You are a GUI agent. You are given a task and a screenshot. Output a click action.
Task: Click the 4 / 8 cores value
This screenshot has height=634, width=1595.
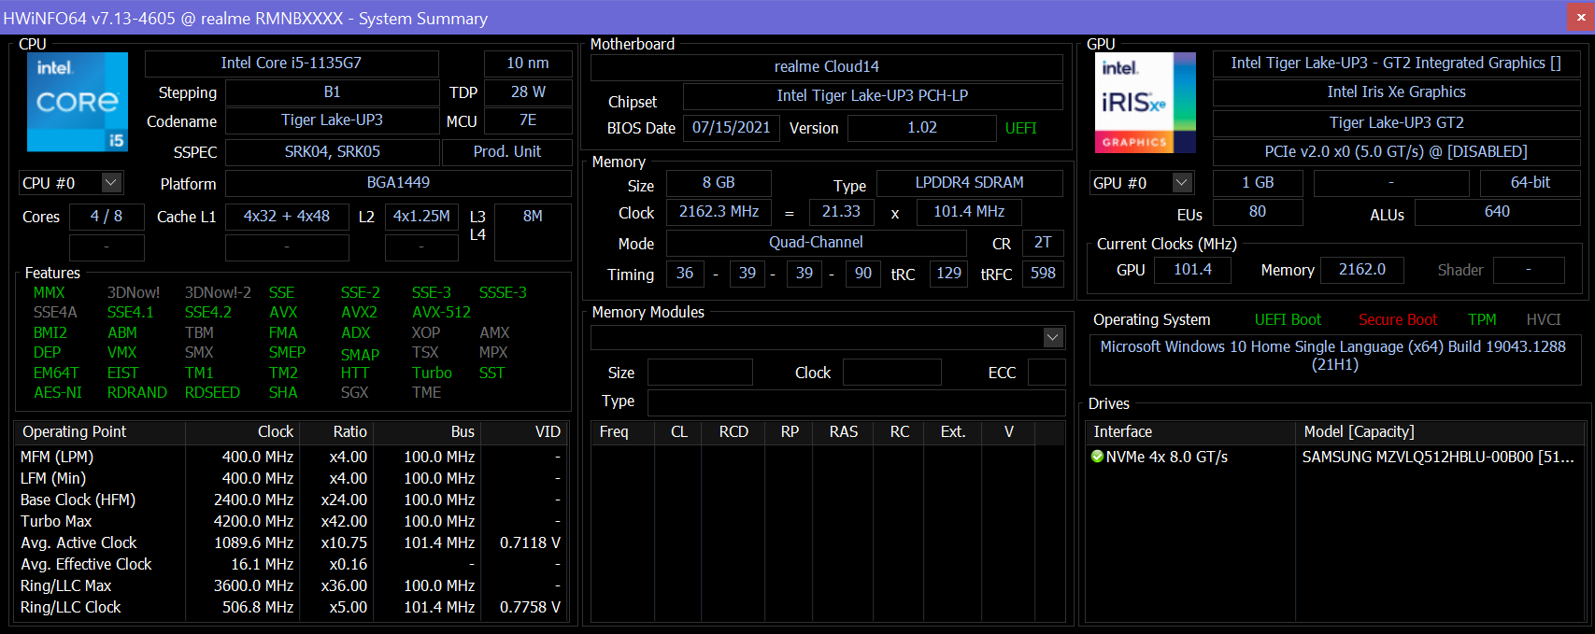click(x=107, y=217)
